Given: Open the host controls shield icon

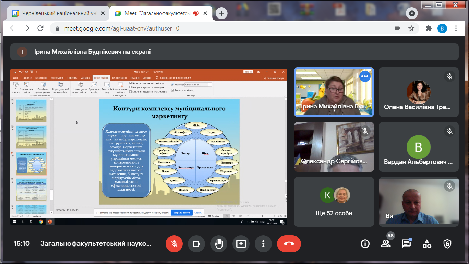Looking at the screenshot, I should [447, 244].
